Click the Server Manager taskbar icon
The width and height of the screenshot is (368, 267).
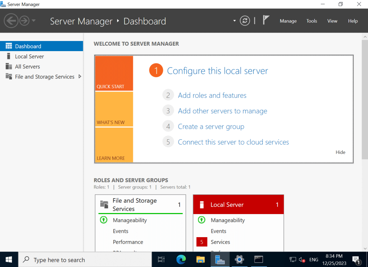tap(220, 259)
